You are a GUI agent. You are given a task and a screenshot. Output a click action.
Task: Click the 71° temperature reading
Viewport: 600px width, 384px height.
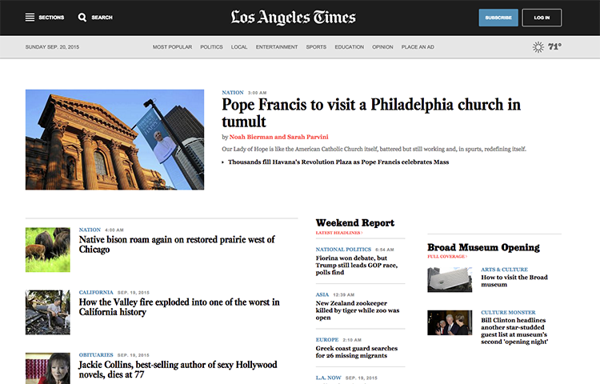pyautogui.click(x=554, y=46)
